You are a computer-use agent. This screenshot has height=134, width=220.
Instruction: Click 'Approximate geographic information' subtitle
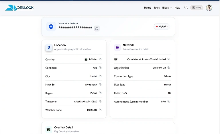click(72, 49)
